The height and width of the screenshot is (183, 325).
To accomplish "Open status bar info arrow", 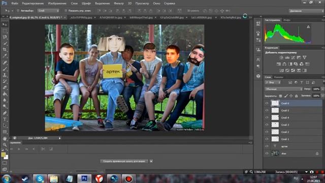I will click(60, 138).
